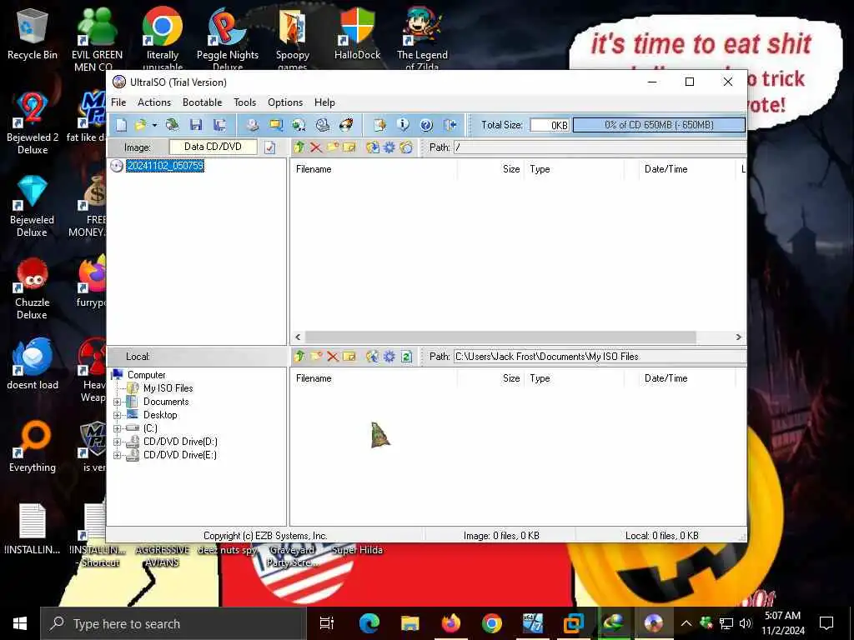
Task: Select CD/DVD Drive(D:) in Local tree
Action: point(180,442)
